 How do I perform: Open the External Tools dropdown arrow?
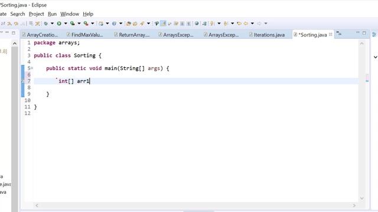pos(92,24)
